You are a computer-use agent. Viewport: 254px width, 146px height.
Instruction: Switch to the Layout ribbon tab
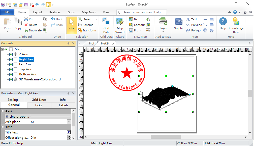(x=37, y=12)
